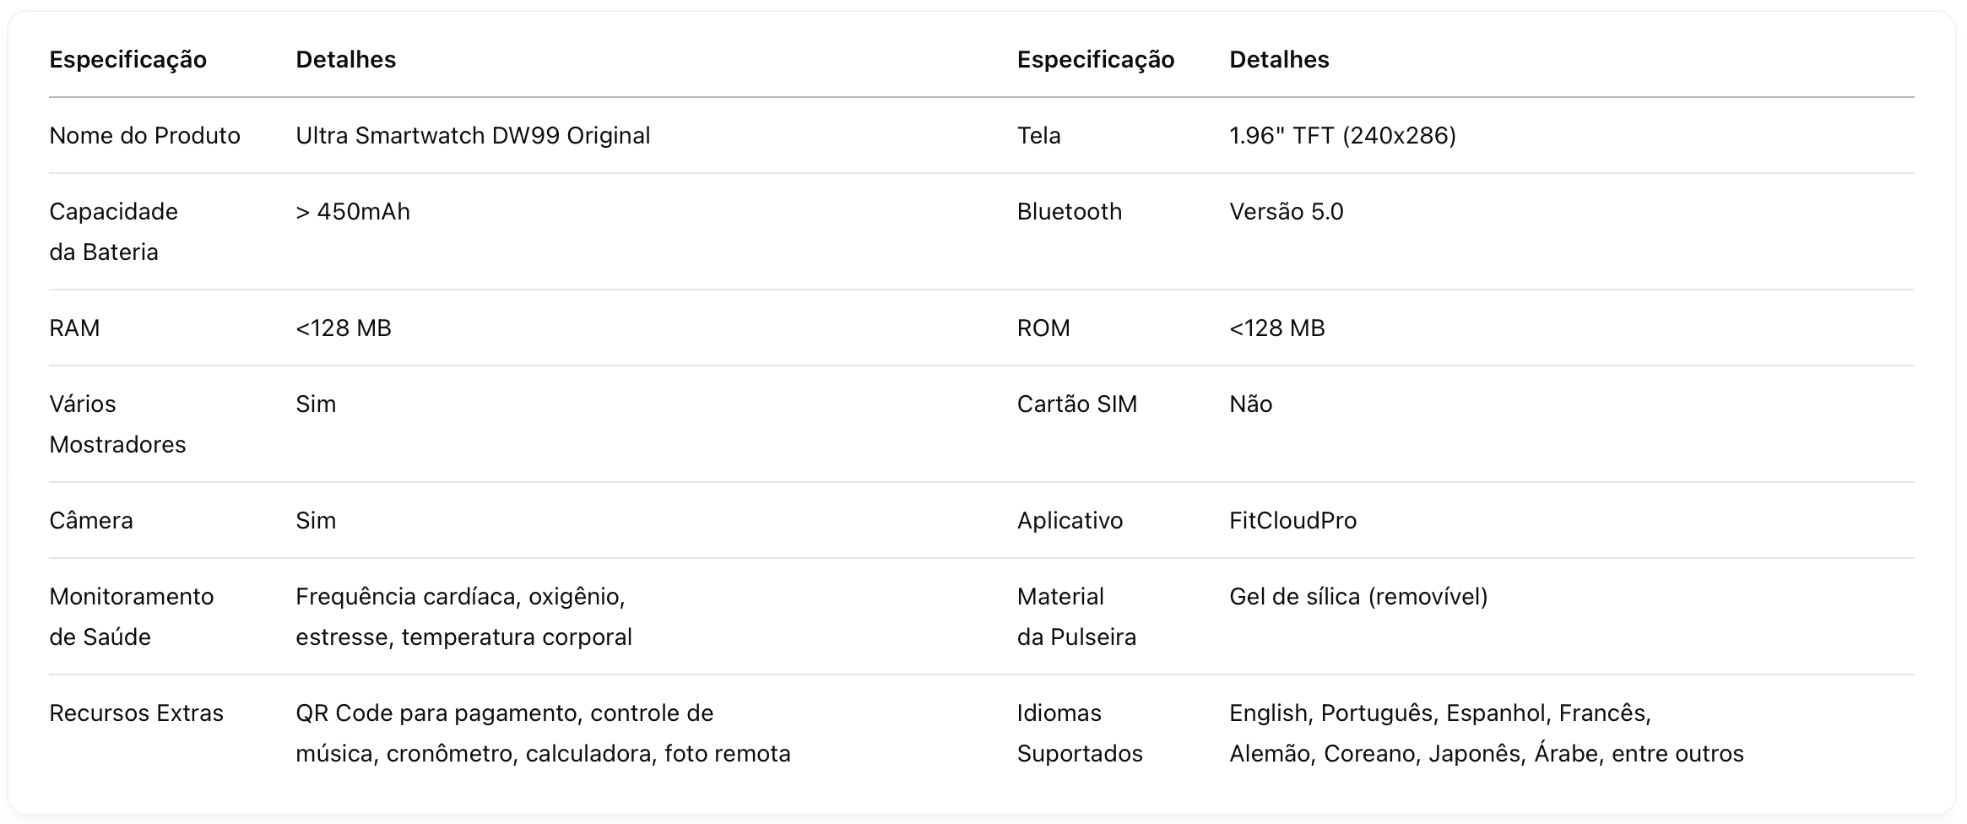1967x824 pixels.
Task: Click the 'Ultra Smartwatch DW99 Original' product name
Action: pyautogui.click(x=473, y=135)
